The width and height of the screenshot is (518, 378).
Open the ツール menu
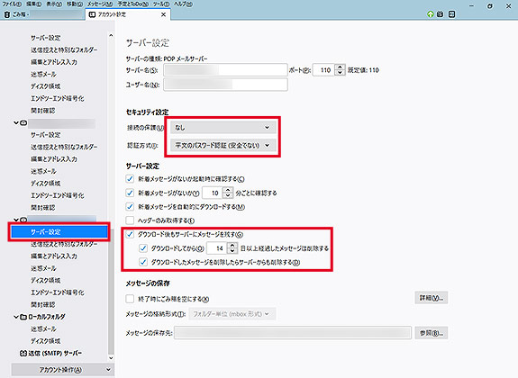click(x=161, y=4)
